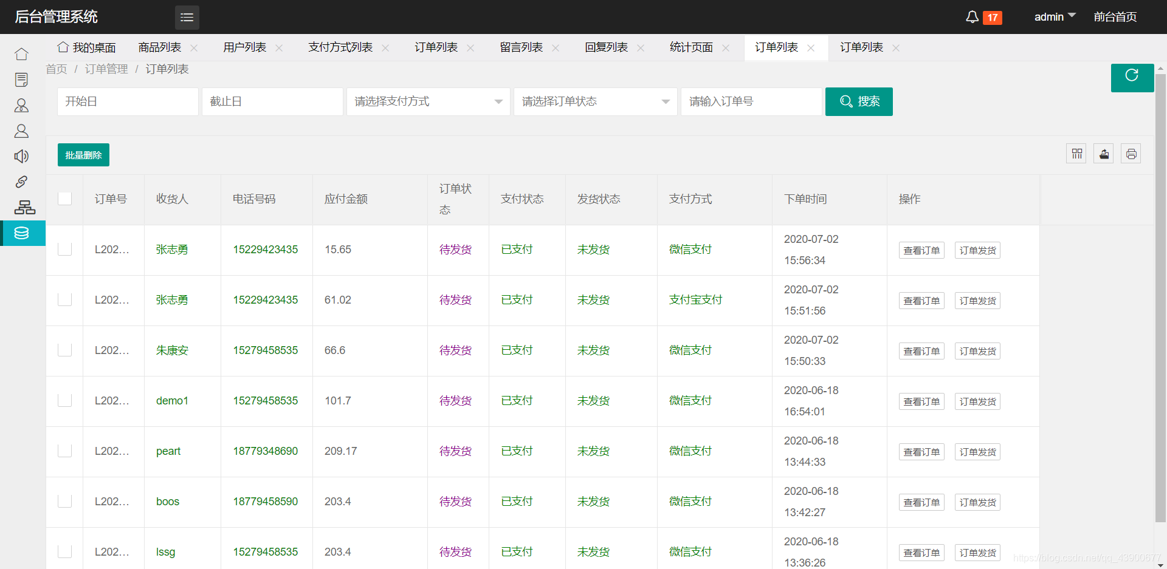The image size is (1167, 569).
Task: Click the vertical scrollbar thumb
Action: [x=1160, y=298]
